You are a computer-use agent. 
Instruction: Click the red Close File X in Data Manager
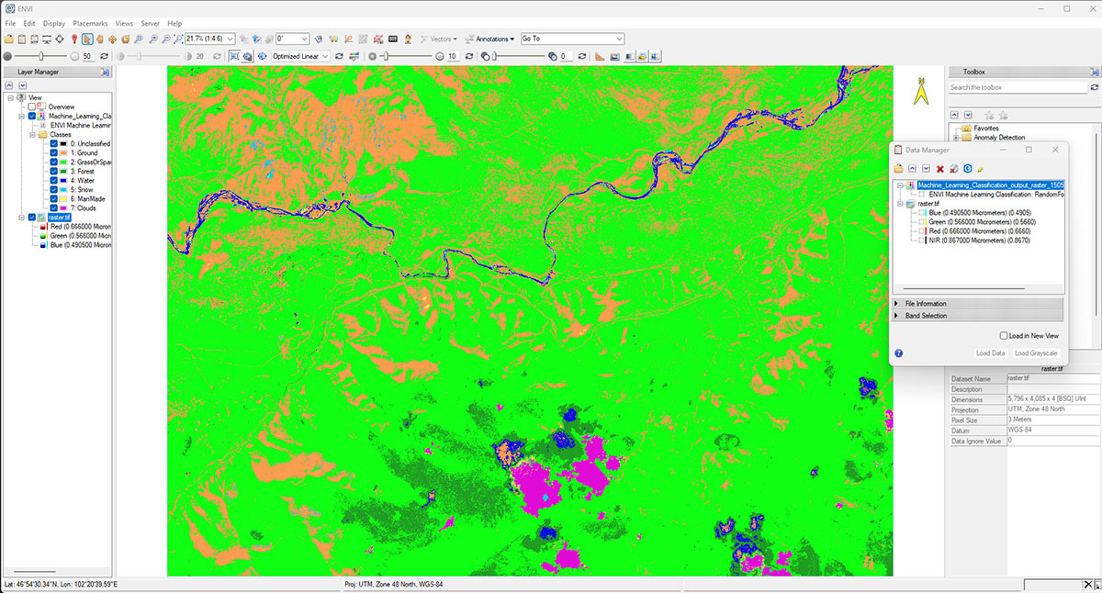click(940, 169)
